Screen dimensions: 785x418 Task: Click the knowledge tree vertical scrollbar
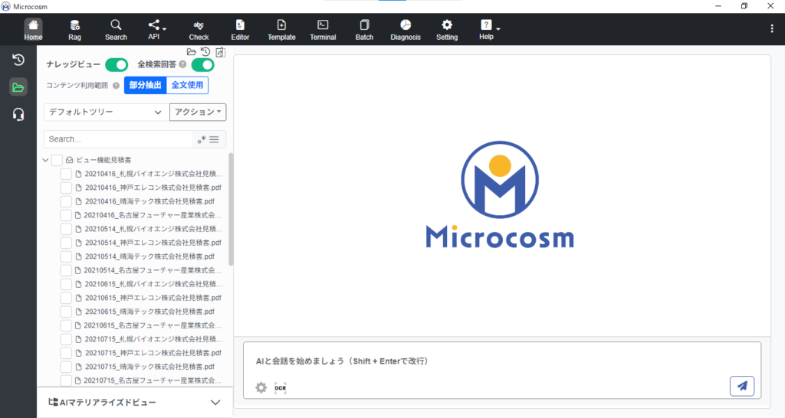pos(231,209)
